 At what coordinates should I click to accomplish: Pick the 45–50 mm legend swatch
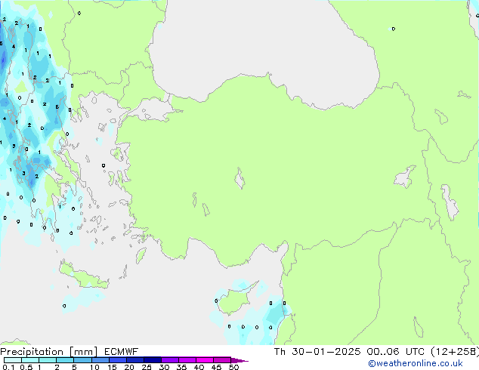(222, 360)
